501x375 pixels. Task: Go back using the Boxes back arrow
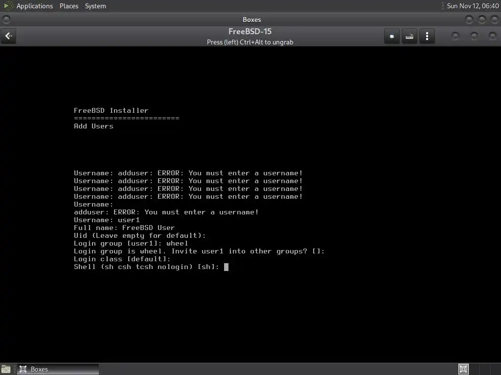point(9,36)
